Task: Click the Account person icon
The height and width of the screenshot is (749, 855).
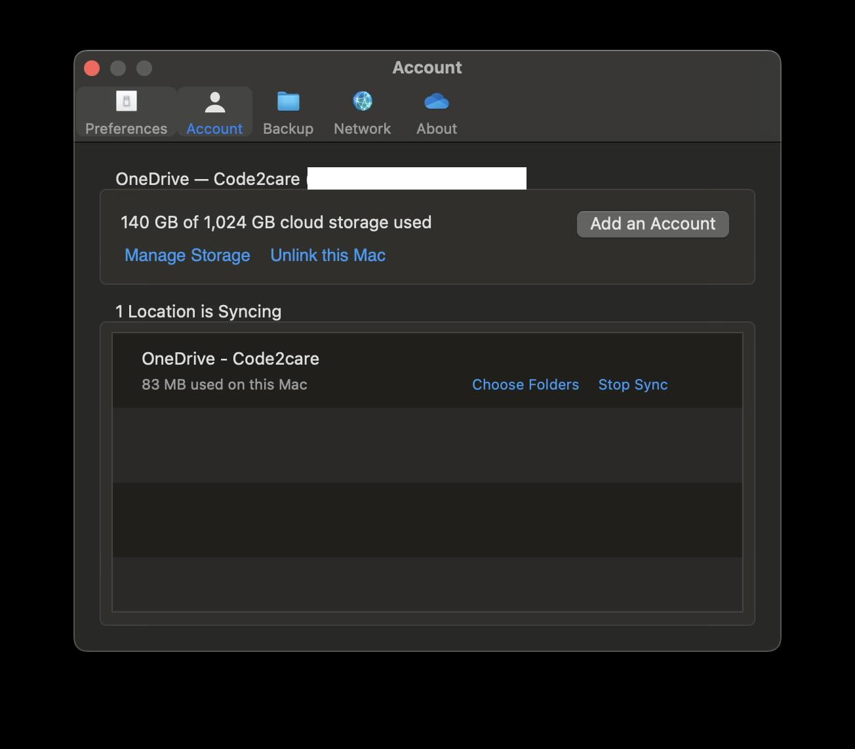Action: (x=214, y=100)
